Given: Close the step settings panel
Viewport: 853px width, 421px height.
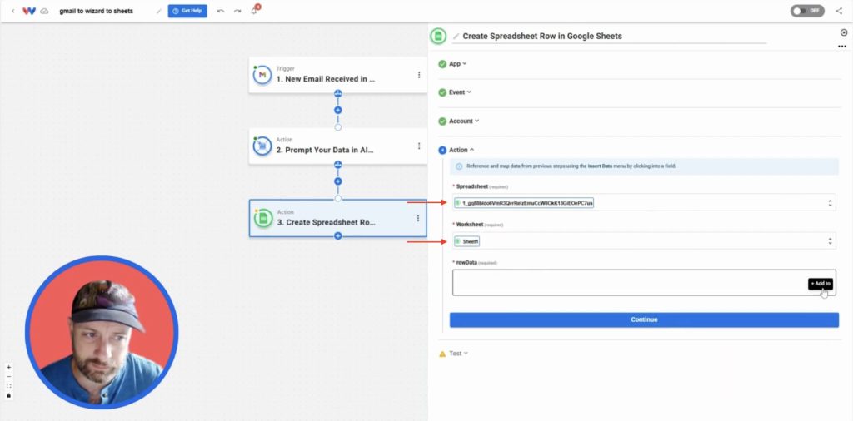Looking at the screenshot, I should click(844, 32).
